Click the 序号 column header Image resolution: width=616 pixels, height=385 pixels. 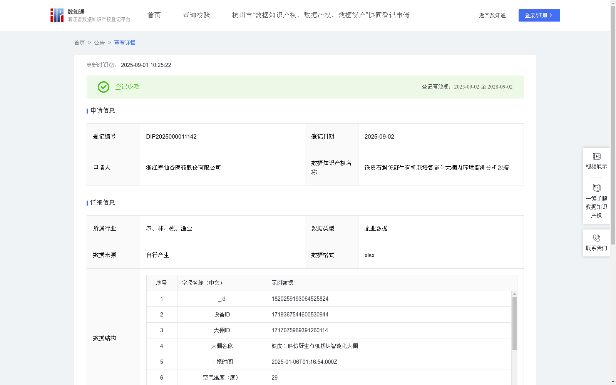click(x=162, y=283)
